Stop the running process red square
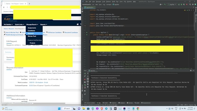 point(85,79)
